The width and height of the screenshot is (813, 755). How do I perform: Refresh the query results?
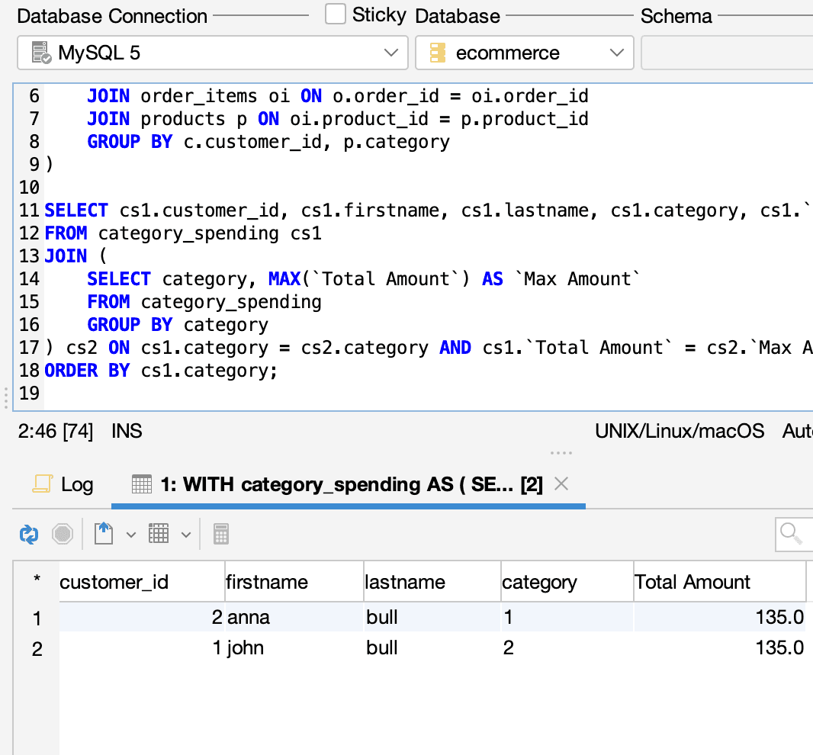[x=29, y=534]
